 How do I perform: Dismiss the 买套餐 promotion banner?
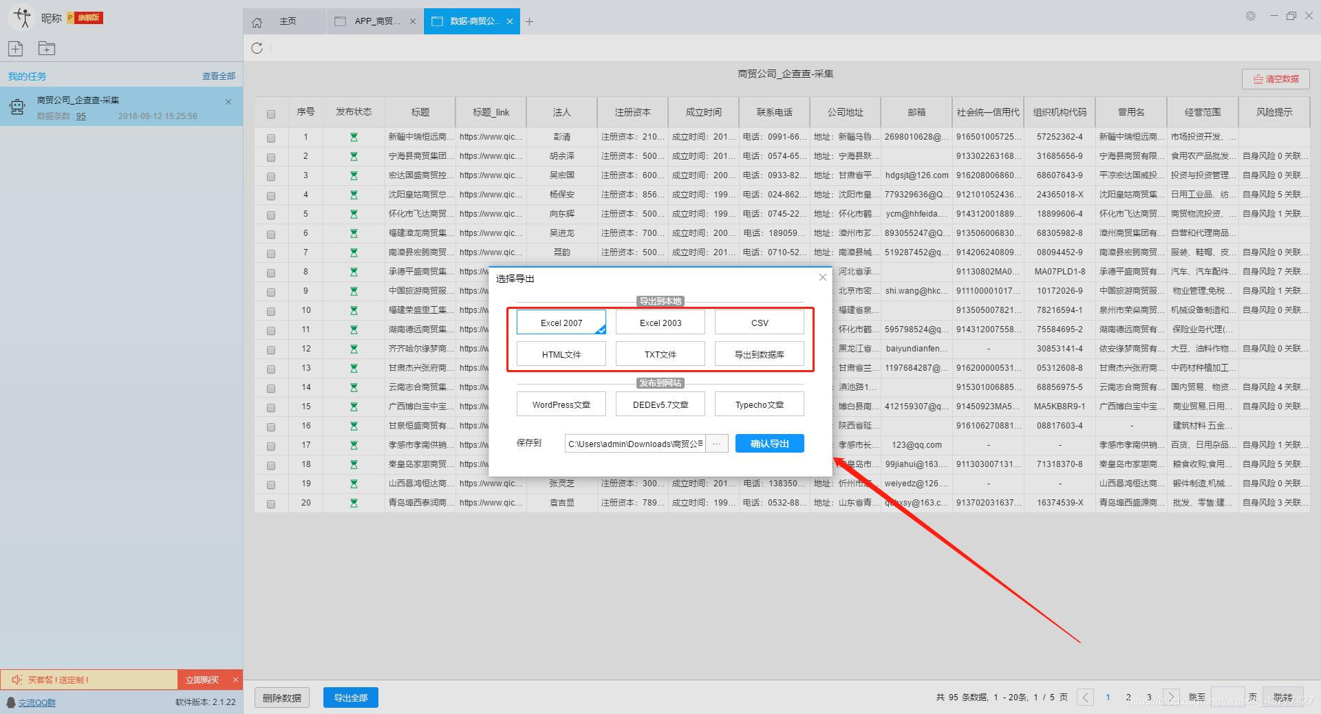235,680
